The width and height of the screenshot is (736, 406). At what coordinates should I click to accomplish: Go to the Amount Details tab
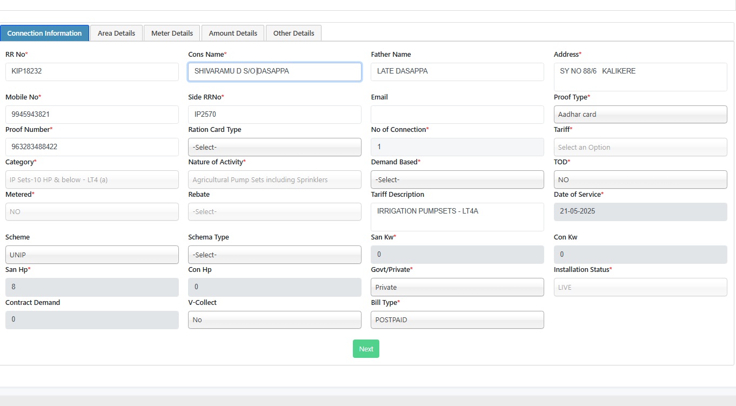(233, 33)
